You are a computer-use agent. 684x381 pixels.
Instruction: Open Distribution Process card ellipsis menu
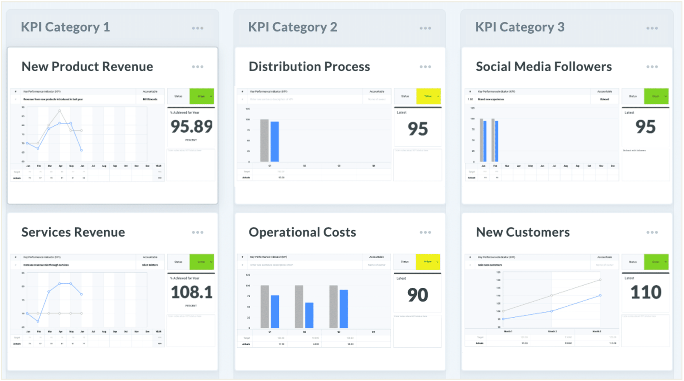425,67
